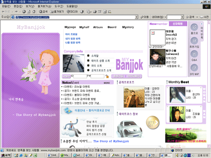Open the Myhalf navigation item
The height and width of the screenshot is (158, 211).
84,27
